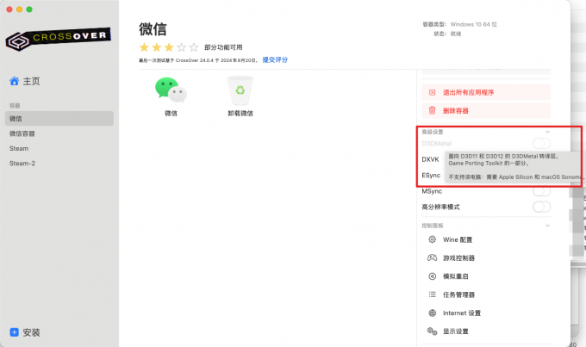Open the 游戏控制器 gamepad icon

point(432,257)
